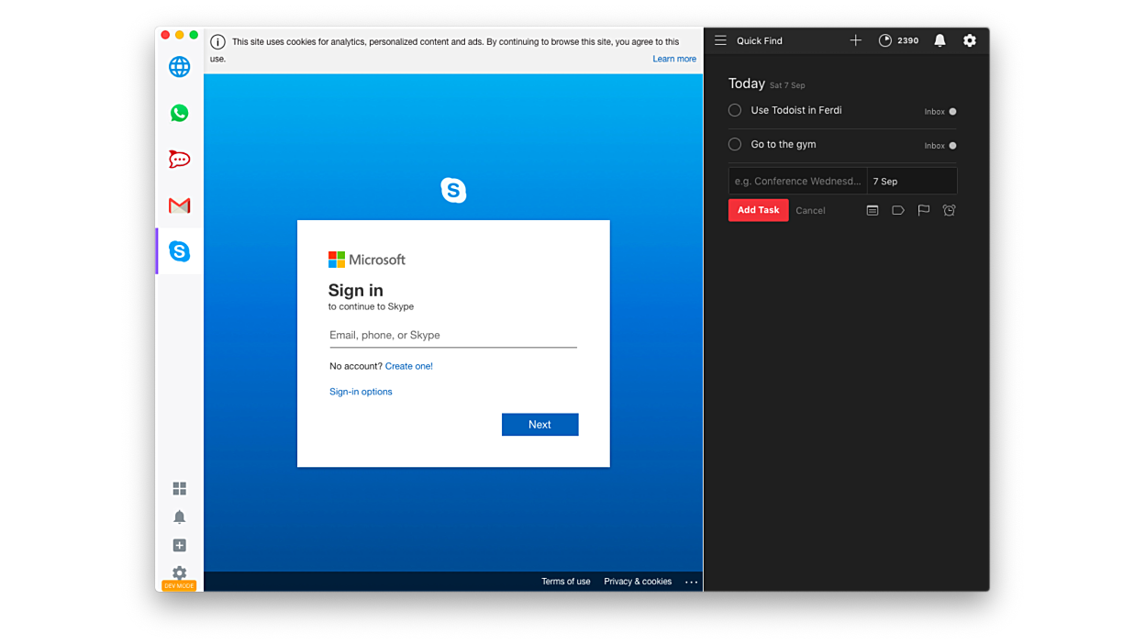Open Todoist notifications bell
The width and height of the screenshot is (1145, 644).
pos(939,40)
